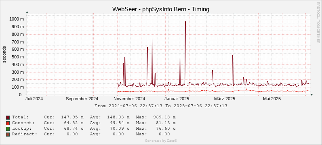Click the Connect Avg value '49.84 m'
Screen dimensions: 322x145
click(120, 123)
